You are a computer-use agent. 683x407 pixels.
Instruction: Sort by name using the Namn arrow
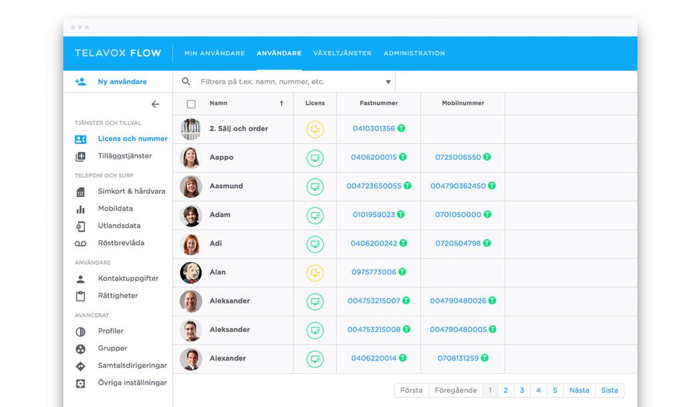(281, 103)
